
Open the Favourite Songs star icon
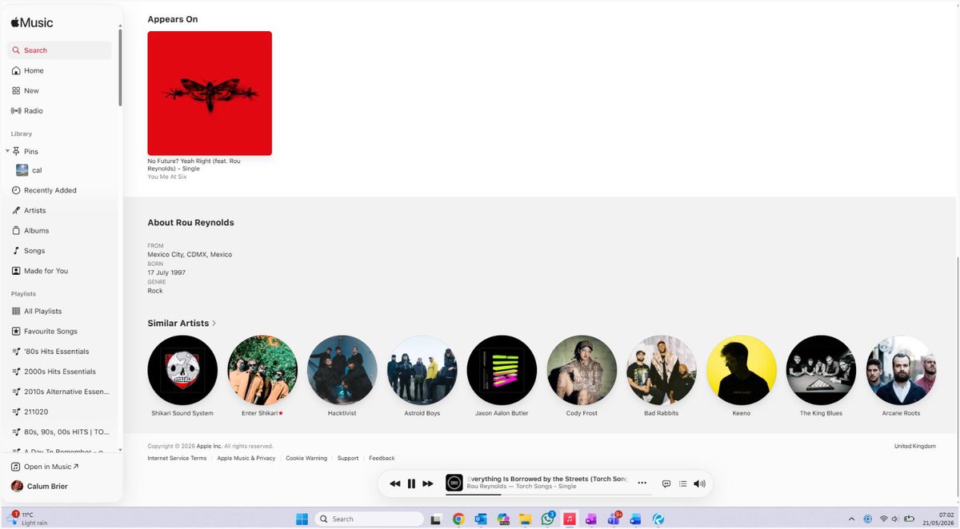click(x=16, y=331)
